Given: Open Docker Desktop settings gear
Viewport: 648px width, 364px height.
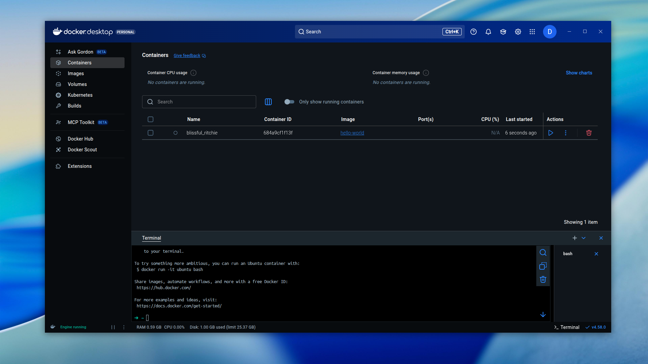Looking at the screenshot, I should tap(518, 32).
